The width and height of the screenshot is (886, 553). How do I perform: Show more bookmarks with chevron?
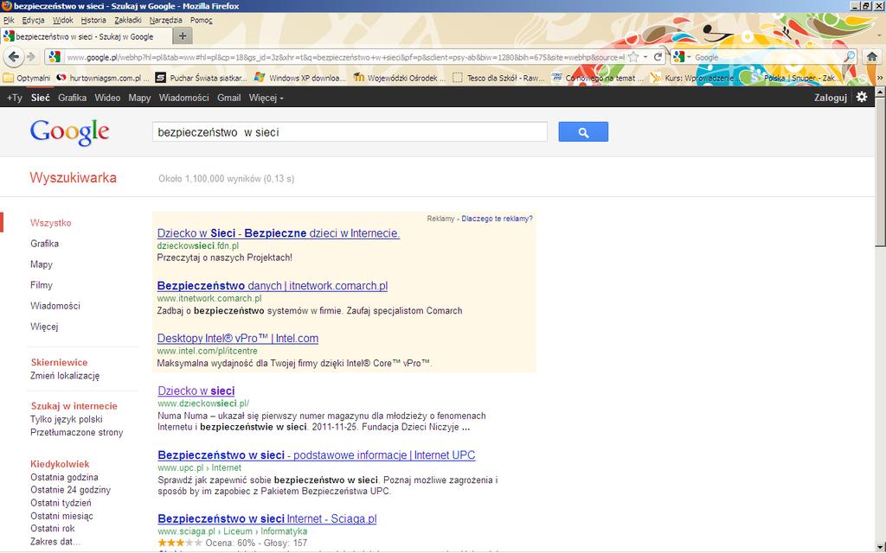click(x=879, y=79)
